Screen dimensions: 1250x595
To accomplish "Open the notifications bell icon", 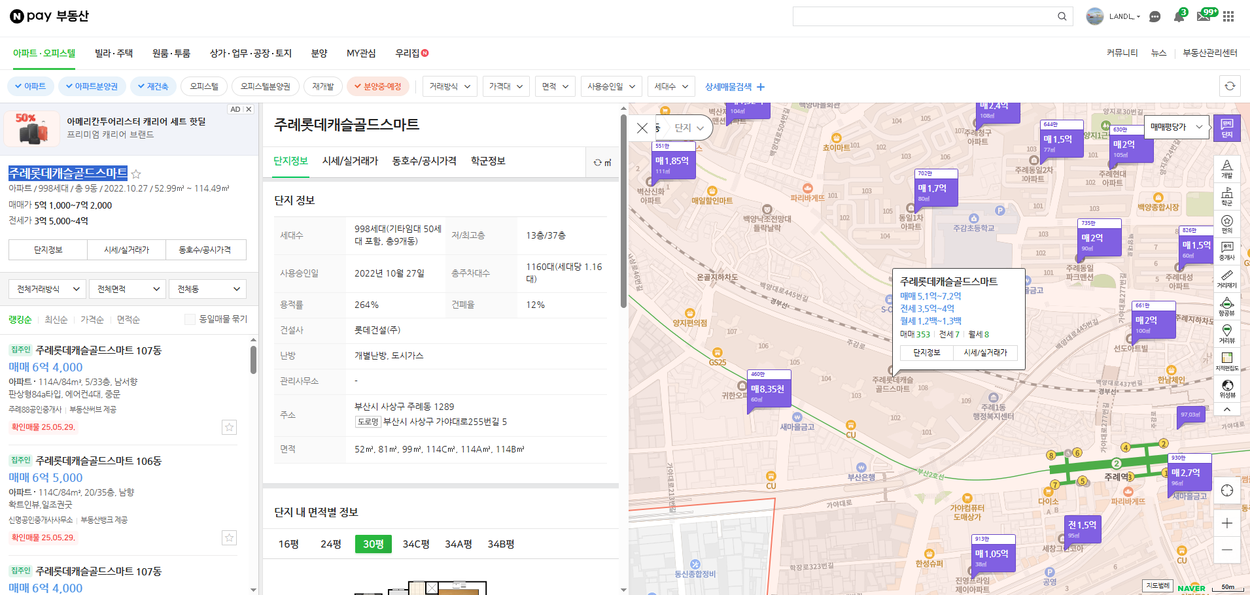I will pos(1179,16).
